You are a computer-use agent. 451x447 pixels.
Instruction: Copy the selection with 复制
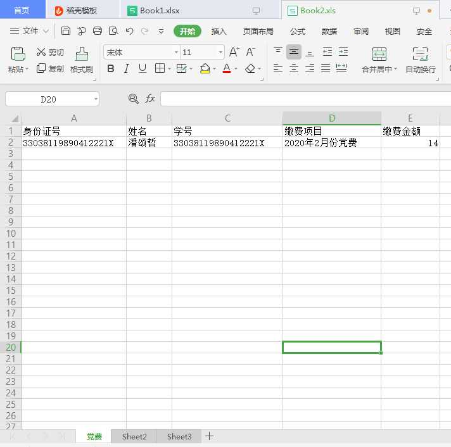[50, 69]
